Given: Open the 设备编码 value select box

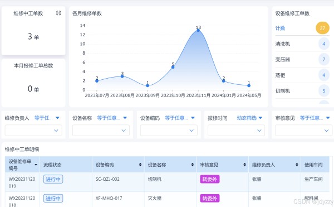Looking at the screenshot, I should (169, 131).
